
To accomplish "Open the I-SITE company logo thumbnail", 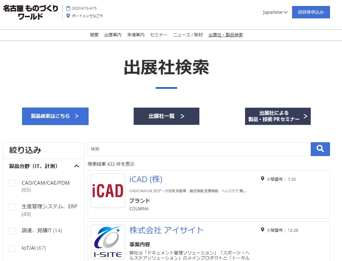I will (x=108, y=242).
